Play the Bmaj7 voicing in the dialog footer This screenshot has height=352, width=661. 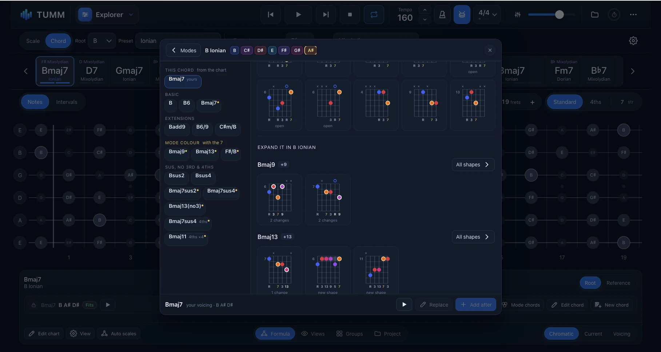coord(404,304)
